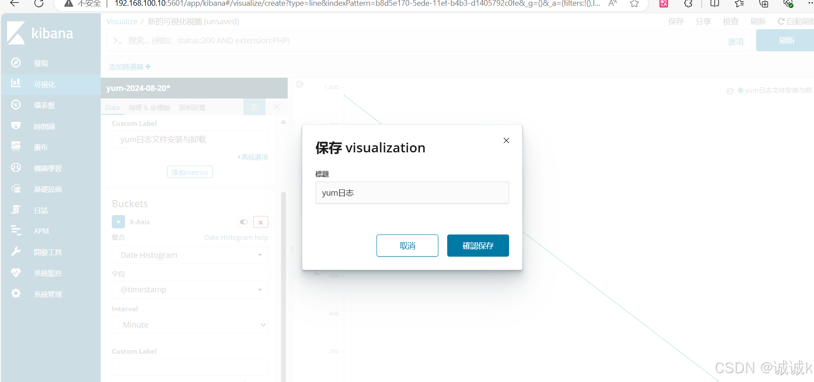
Task: Click the Kibana logo
Action: [40, 33]
